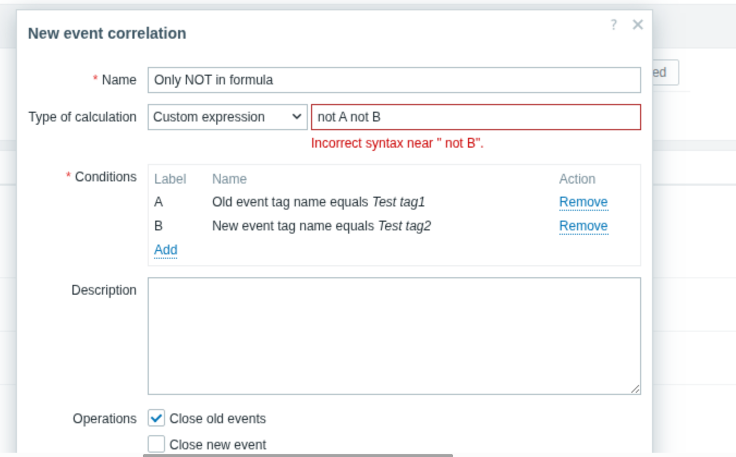The height and width of the screenshot is (457, 736).
Task: Click the custom expression formula field
Action: point(476,117)
